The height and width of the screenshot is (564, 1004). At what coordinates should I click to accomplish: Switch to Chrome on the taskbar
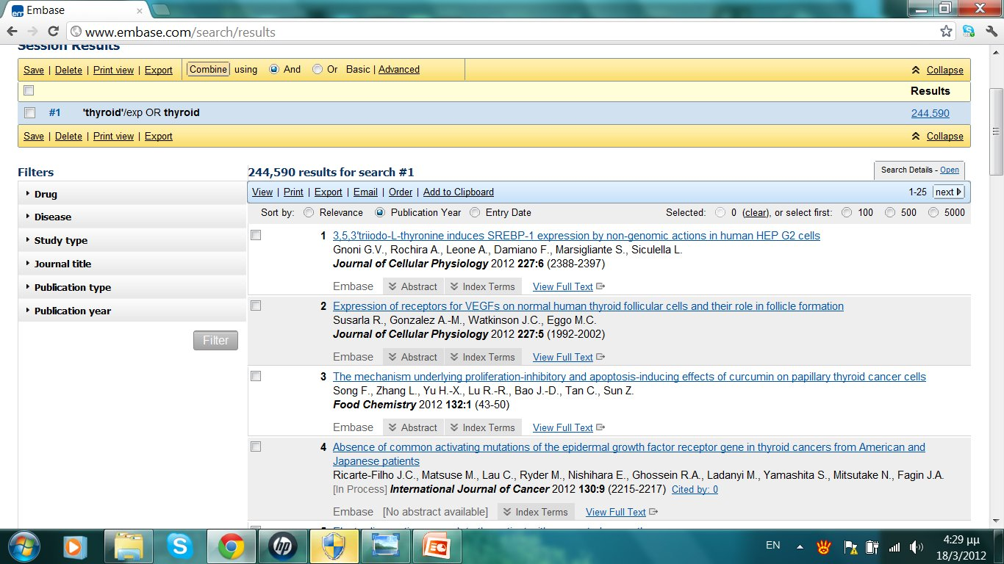(x=231, y=546)
